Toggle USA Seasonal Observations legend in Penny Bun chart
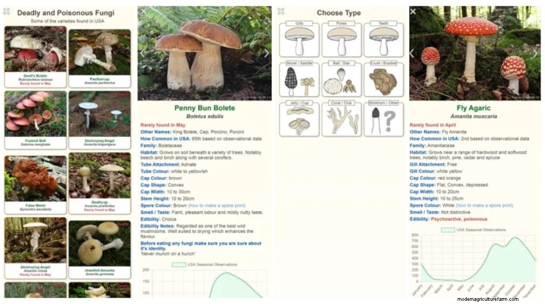545x304 pixels. 204,264
